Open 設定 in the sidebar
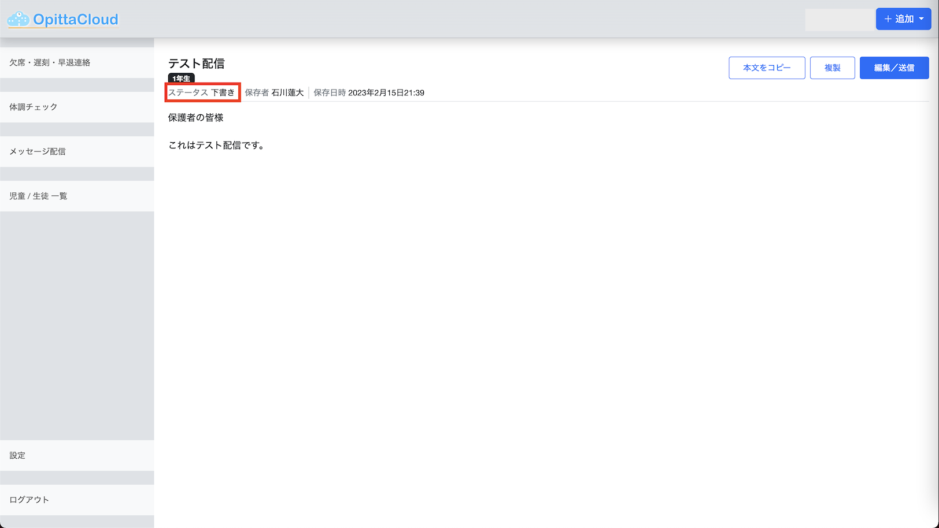939x528 pixels. coord(77,455)
